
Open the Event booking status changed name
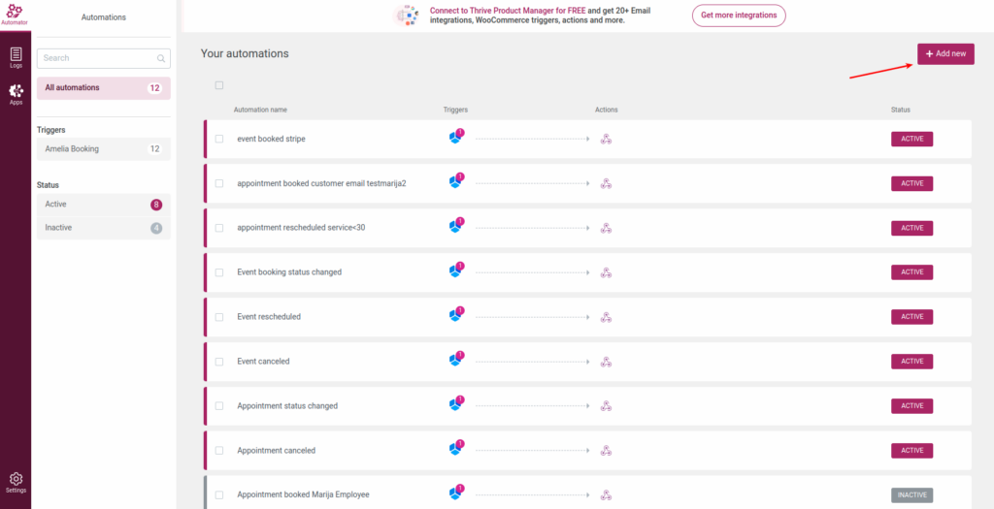[289, 272]
